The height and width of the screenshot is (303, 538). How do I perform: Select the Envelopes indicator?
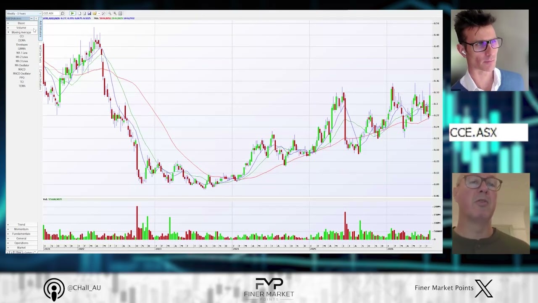pos(22,45)
